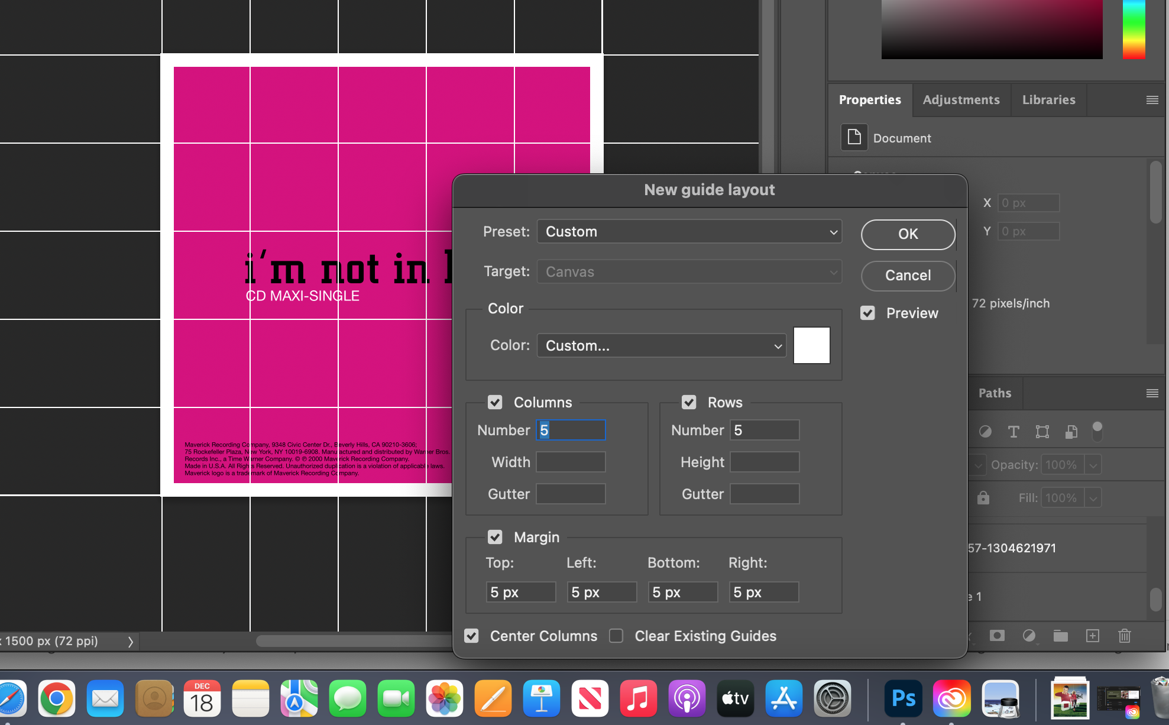Open Paths panel flyout menu
Screen dimensions: 1169x725
pyautogui.click(x=1152, y=393)
